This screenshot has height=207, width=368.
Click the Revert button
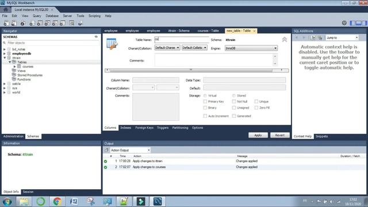pyautogui.click(x=280, y=135)
